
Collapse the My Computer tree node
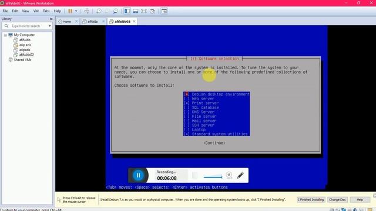click(x=5, y=35)
